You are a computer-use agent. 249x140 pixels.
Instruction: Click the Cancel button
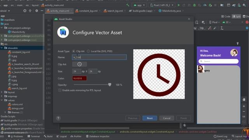coord(167,118)
